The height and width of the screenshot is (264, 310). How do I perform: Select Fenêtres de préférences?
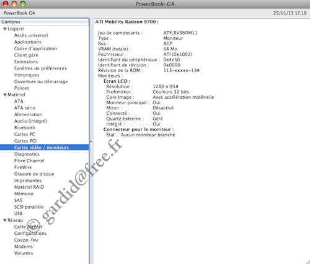pos(40,68)
